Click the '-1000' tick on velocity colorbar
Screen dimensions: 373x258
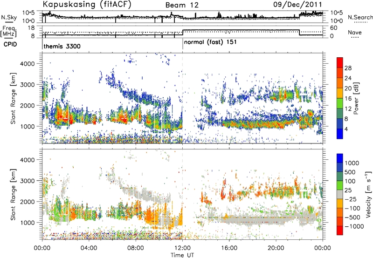pyautogui.click(x=354, y=226)
